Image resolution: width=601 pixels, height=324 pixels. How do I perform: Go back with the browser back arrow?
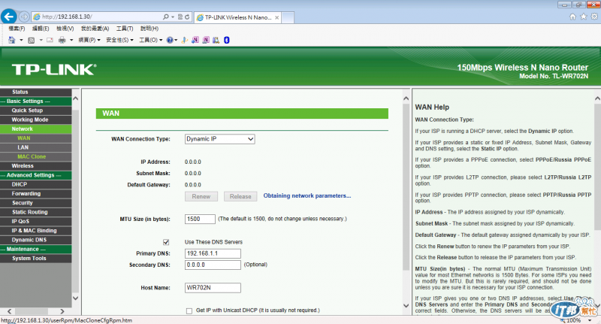(9, 17)
